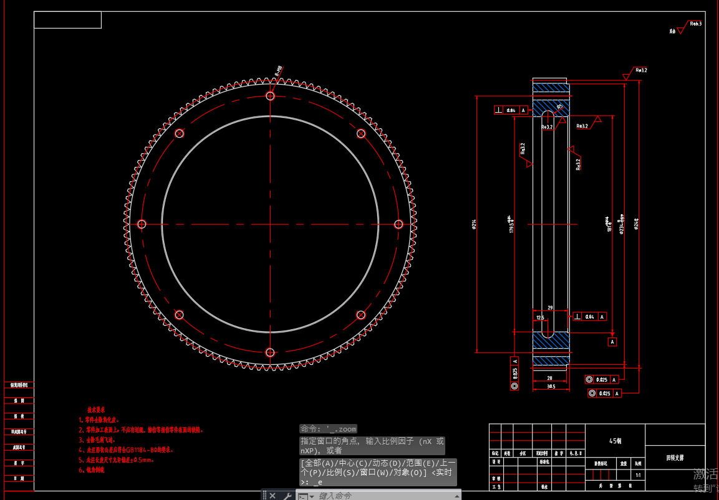
Task: Select the "1:1" scale value cell
Action: point(639,475)
